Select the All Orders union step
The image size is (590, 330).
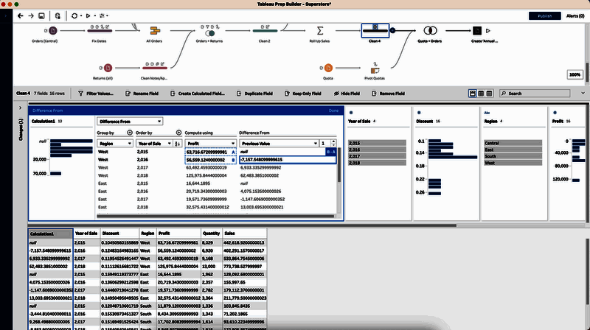pyautogui.click(x=154, y=30)
